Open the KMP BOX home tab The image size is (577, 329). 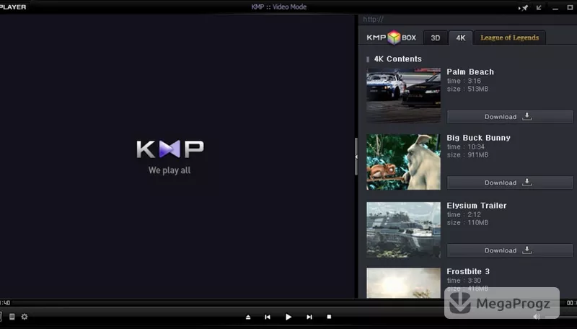coord(391,38)
